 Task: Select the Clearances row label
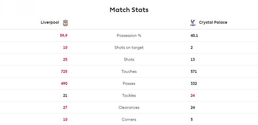pyautogui.click(x=129, y=108)
